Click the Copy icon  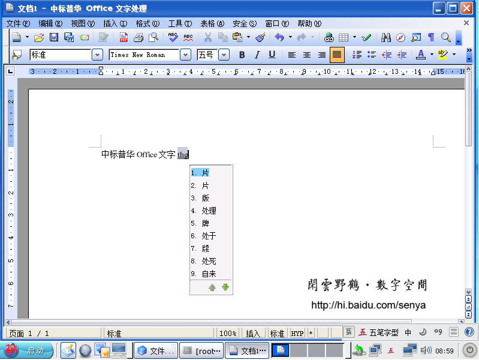point(222,37)
